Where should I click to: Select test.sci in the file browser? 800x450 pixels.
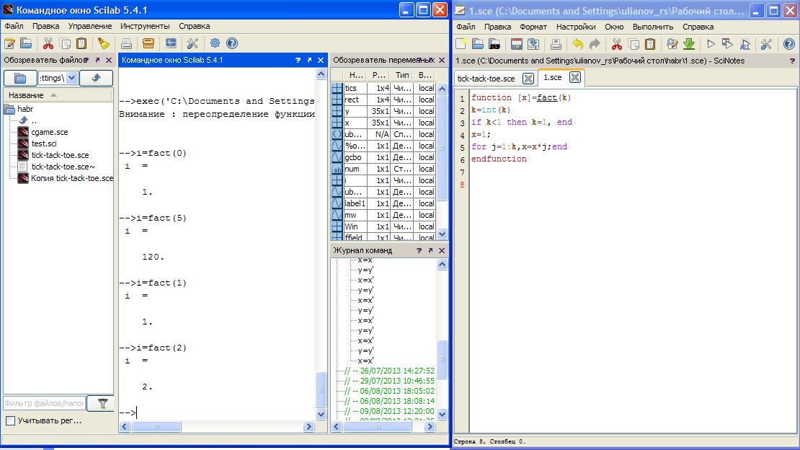pyautogui.click(x=44, y=144)
